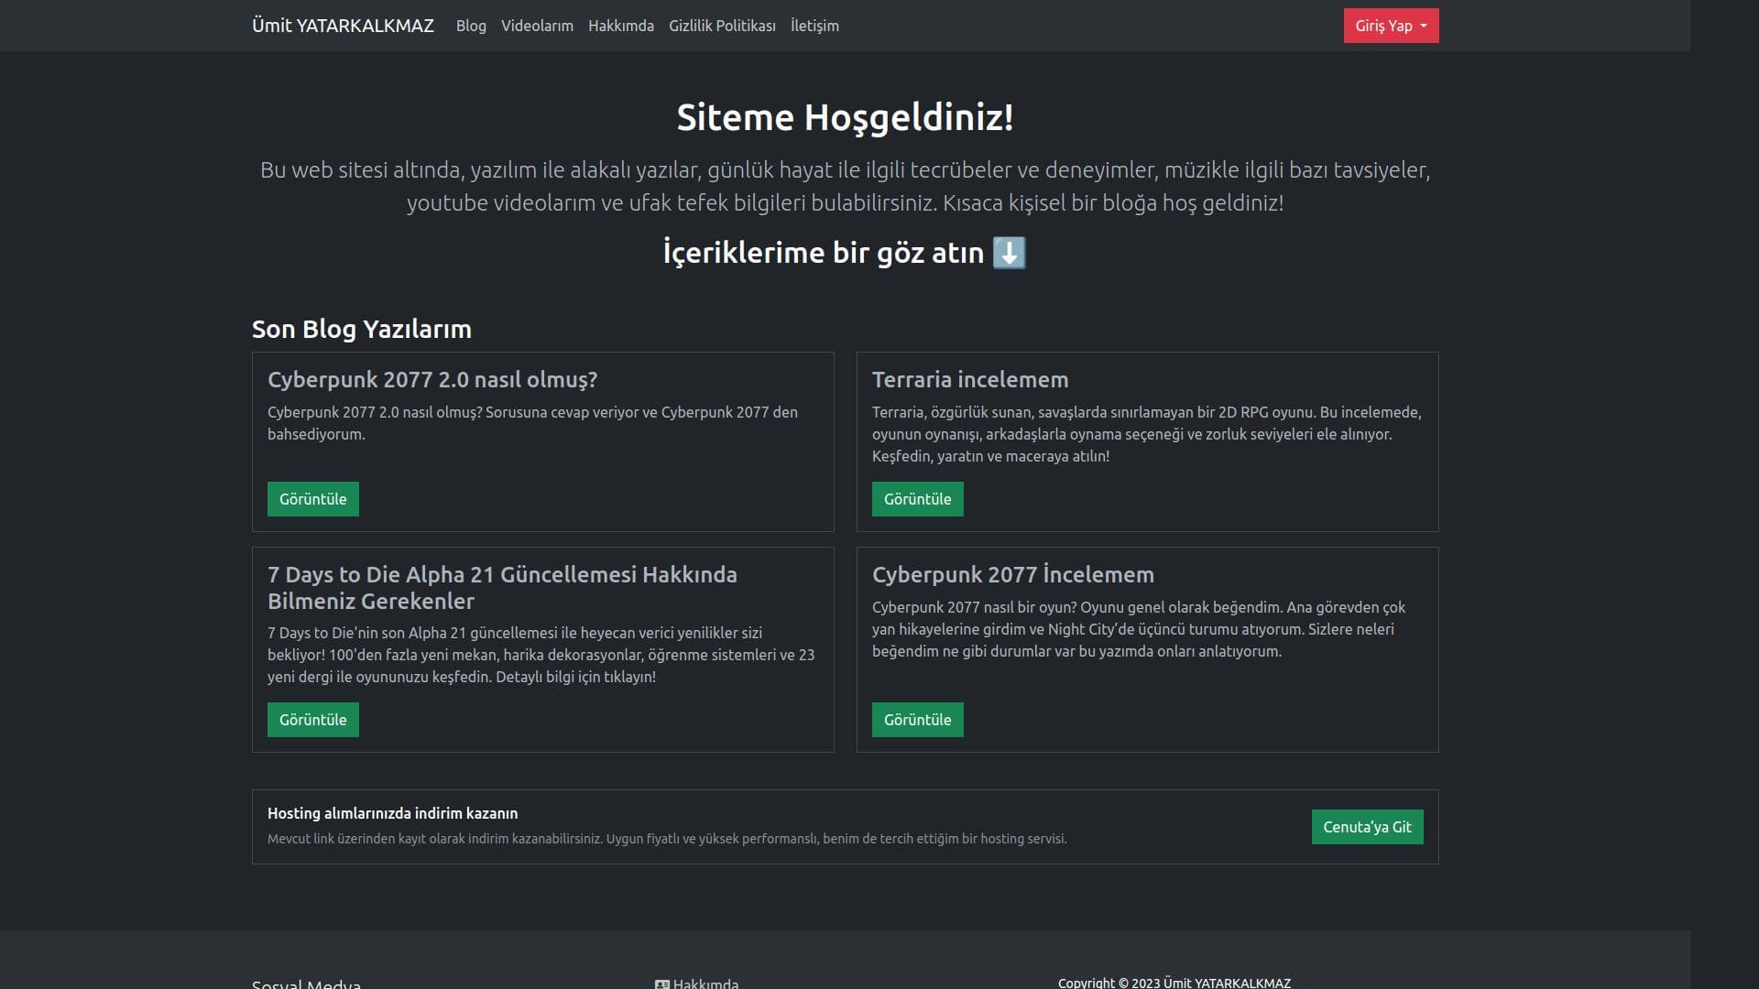Click the 7 Days to Die Alpha 21 title
1759x989 pixels.
click(501, 587)
